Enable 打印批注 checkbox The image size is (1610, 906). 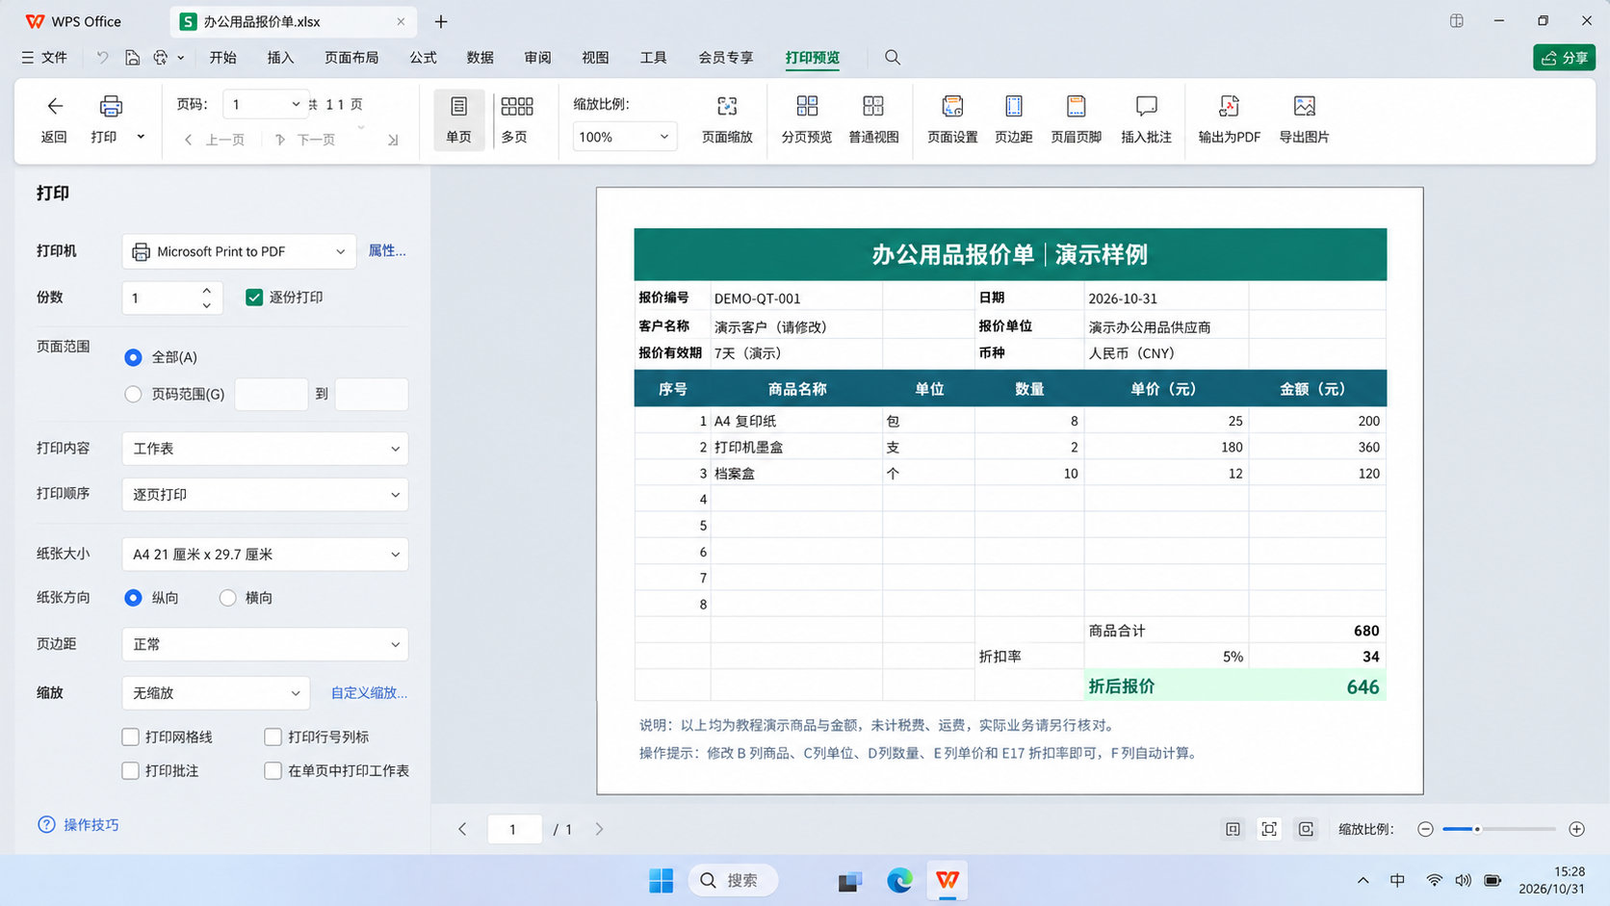tap(131, 770)
